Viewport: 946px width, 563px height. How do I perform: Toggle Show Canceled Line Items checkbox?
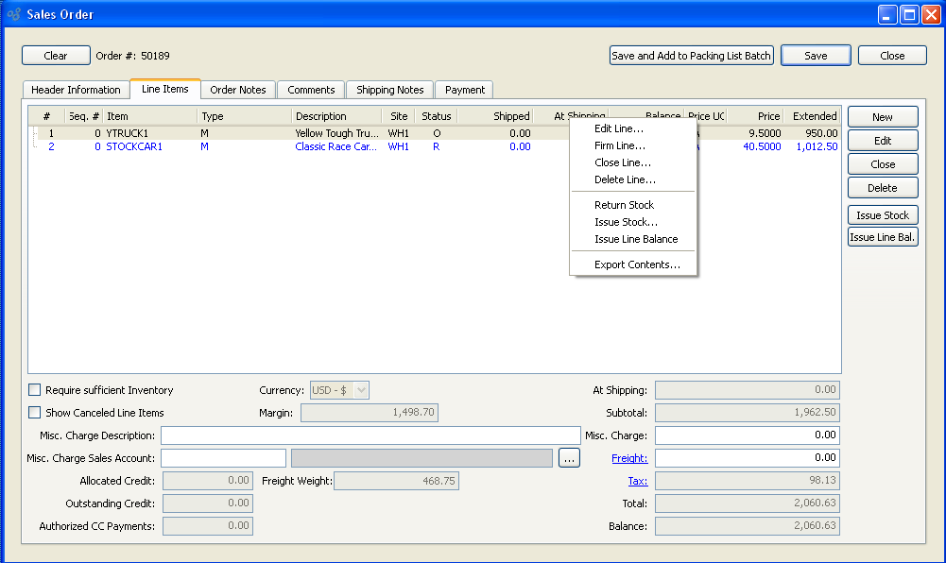click(x=35, y=413)
